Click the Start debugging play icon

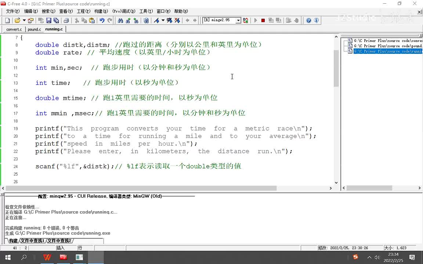click(x=256, y=21)
